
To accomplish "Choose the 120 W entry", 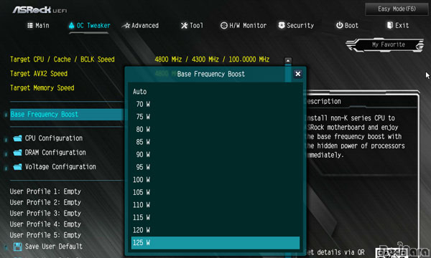I will pyautogui.click(x=215, y=230).
